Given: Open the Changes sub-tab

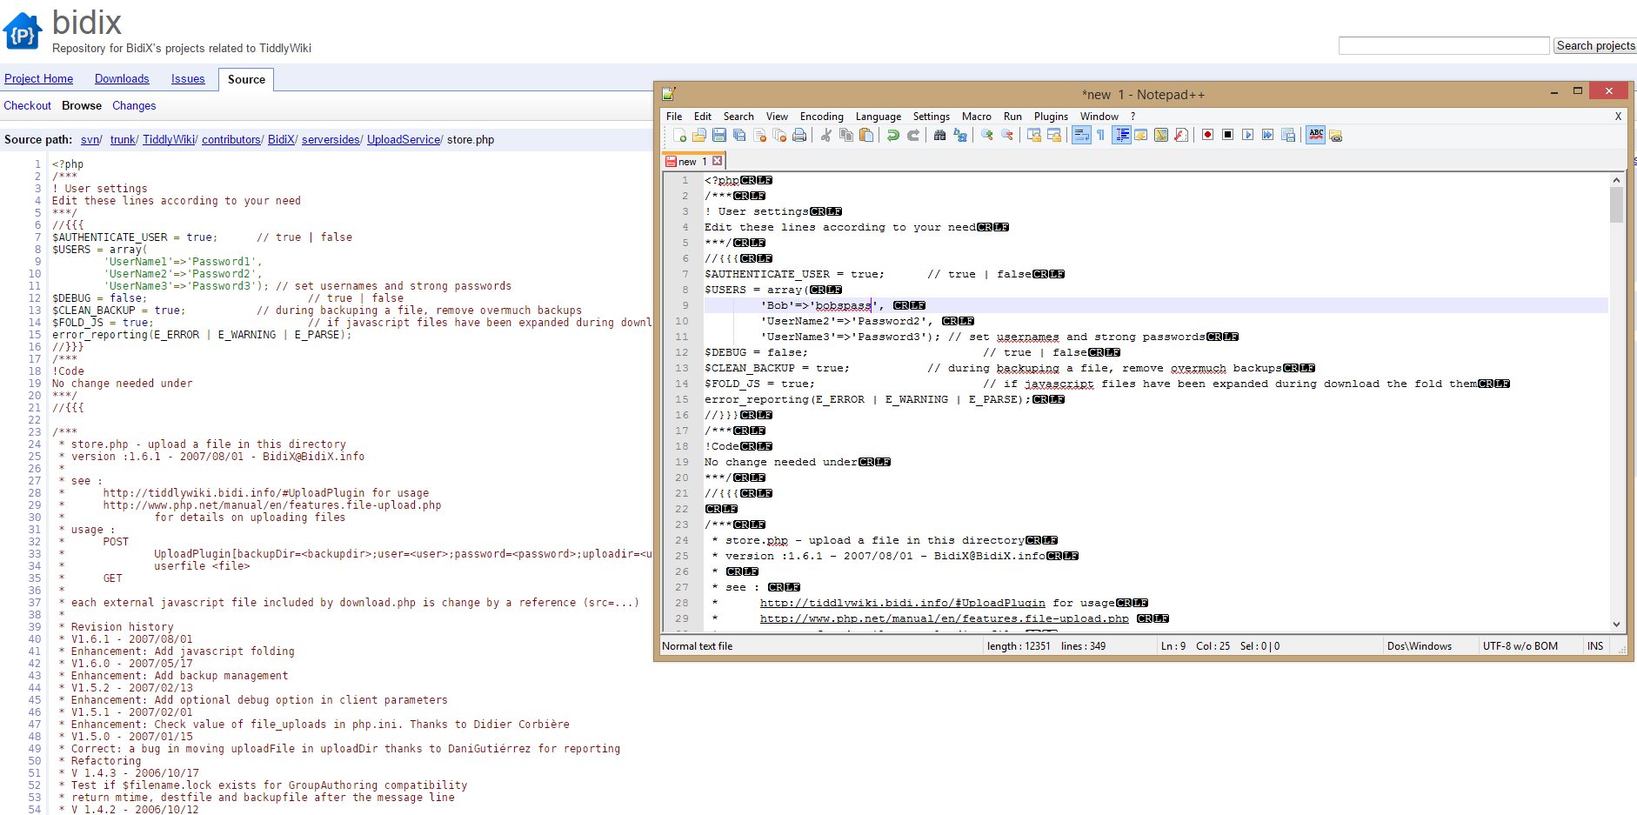Looking at the screenshot, I should [x=134, y=105].
